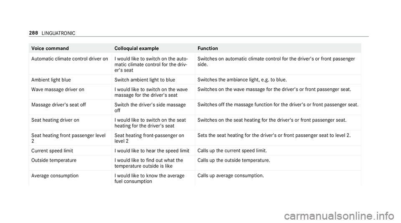This screenshot has width=401, height=223.
Task: Click the 'Outside temperature' voice command
Action: [54, 160]
